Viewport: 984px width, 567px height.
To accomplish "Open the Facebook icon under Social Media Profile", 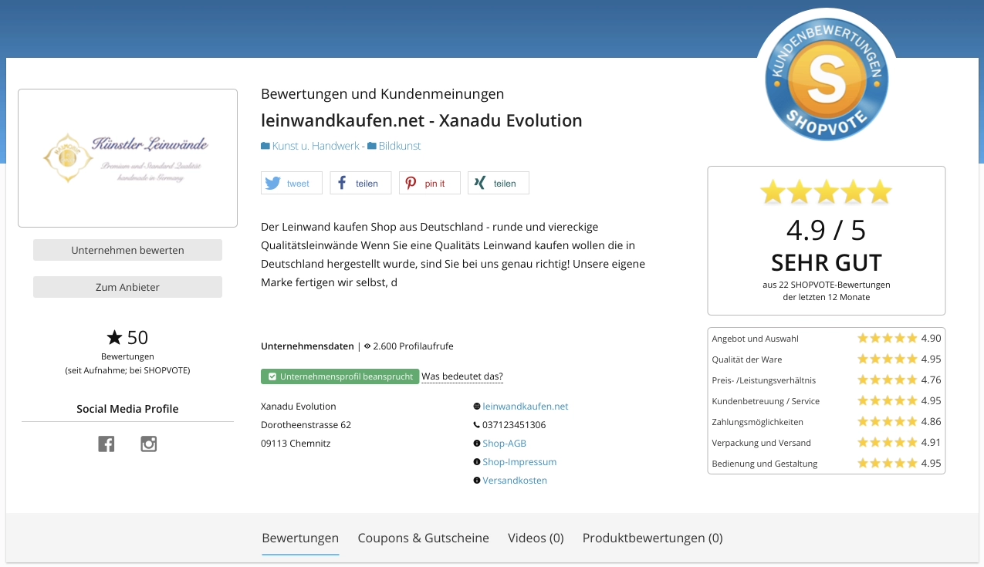I will pos(106,444).
